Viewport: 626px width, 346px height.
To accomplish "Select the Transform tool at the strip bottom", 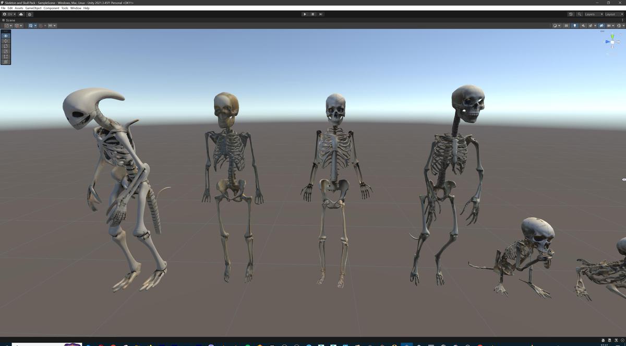I will 5,62.
